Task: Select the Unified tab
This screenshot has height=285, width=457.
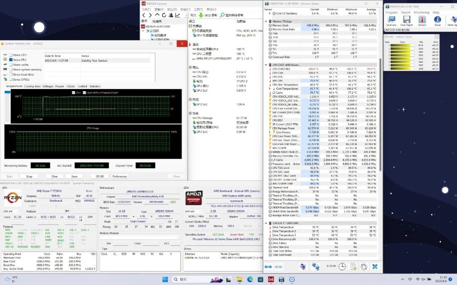Action: 82,87
